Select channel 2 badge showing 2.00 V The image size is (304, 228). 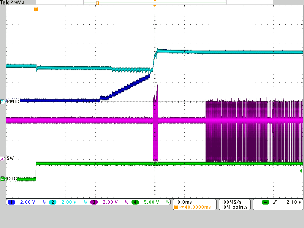click(53, 202)
